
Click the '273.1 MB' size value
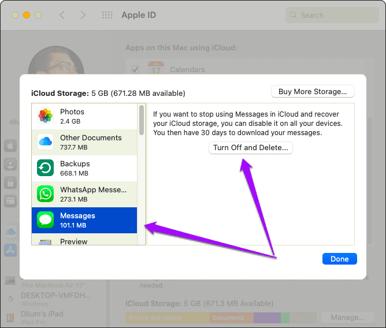(73, 199)
